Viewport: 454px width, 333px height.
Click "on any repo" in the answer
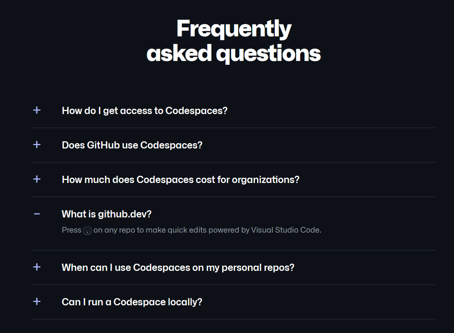click(x=111, y=230)
